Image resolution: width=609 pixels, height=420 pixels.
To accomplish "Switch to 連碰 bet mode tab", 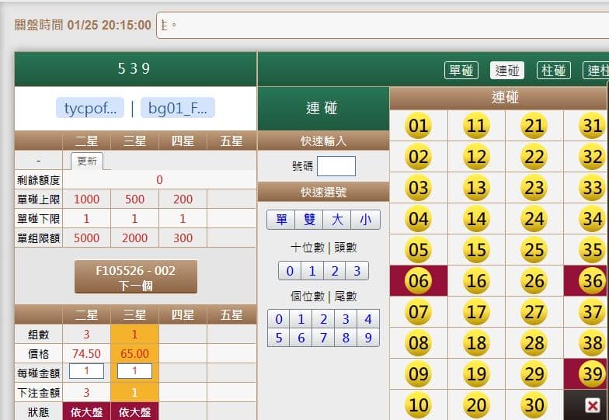I will coord(506,70).
